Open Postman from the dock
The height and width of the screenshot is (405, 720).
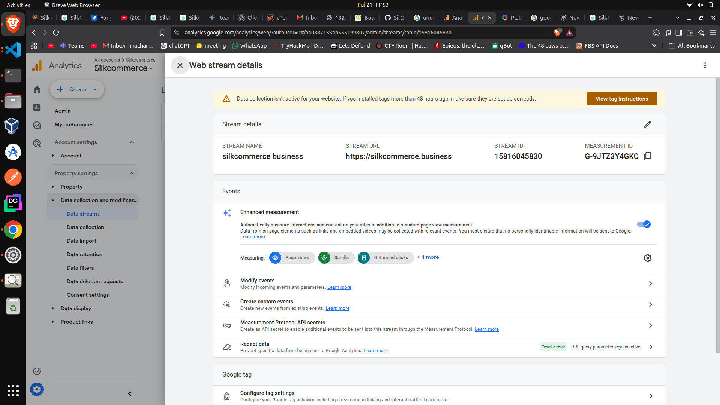click(13, 177)
